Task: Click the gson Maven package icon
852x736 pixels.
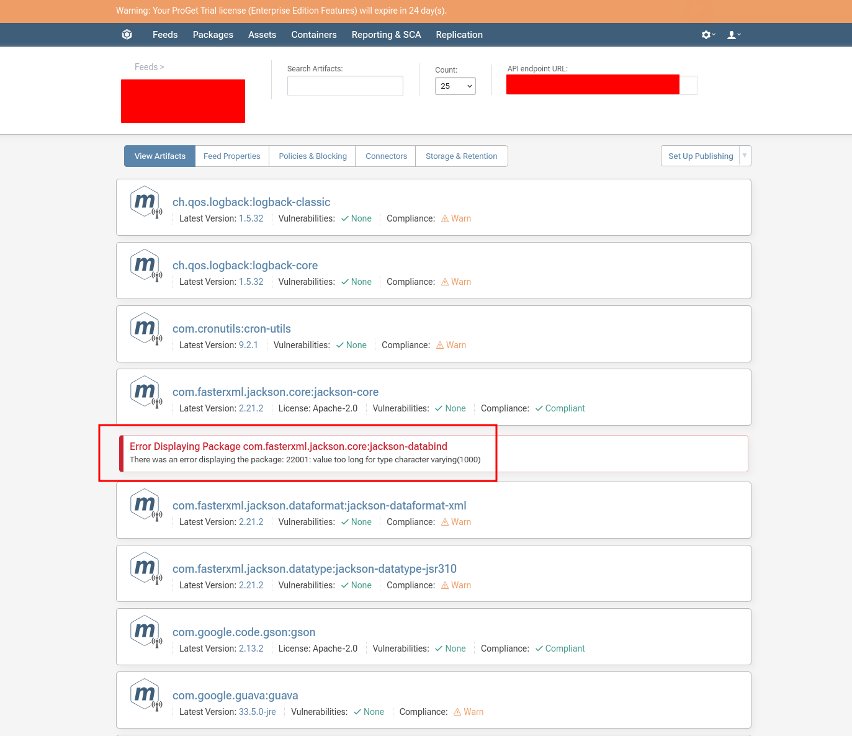Action: pyautogui.click(x=146, y=632)
